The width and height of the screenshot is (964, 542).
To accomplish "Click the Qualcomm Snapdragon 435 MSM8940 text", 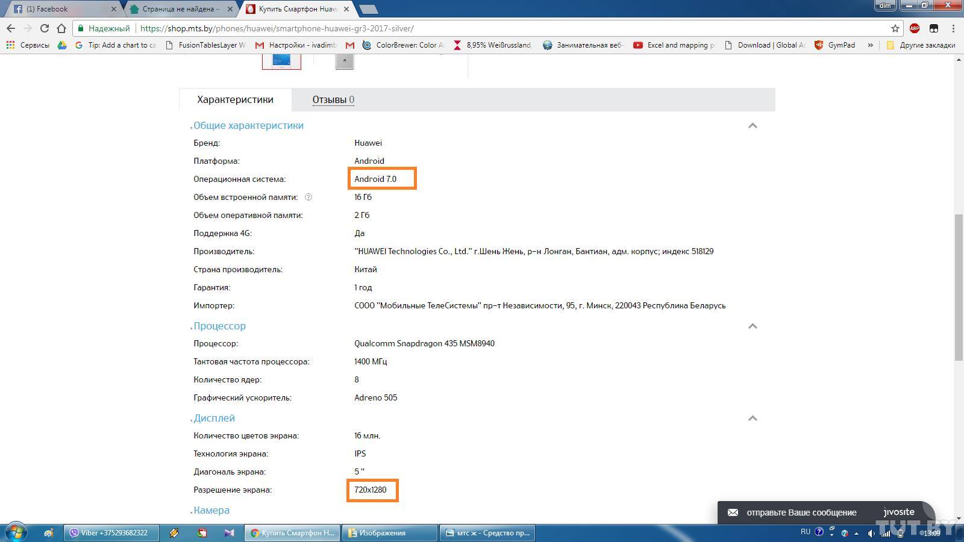I will (424, 343).
